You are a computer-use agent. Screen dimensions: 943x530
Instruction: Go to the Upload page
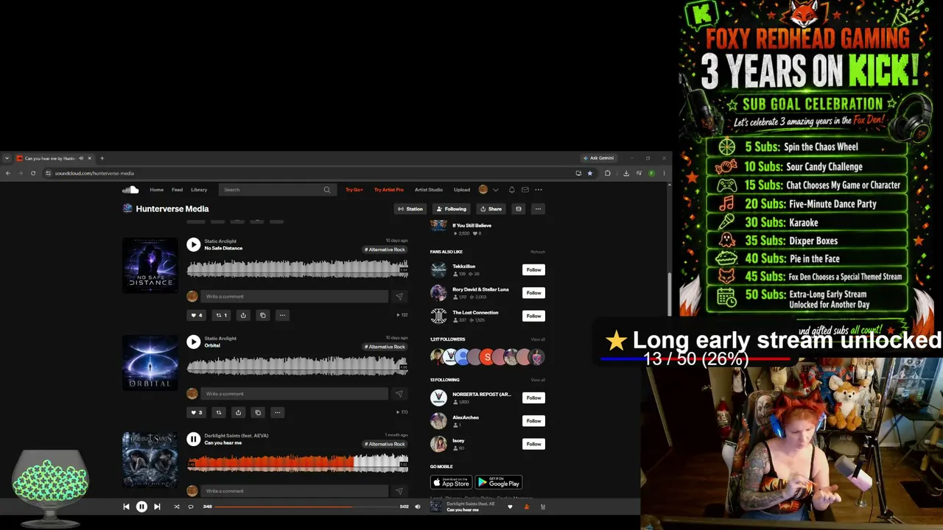[x=462, y=190]
